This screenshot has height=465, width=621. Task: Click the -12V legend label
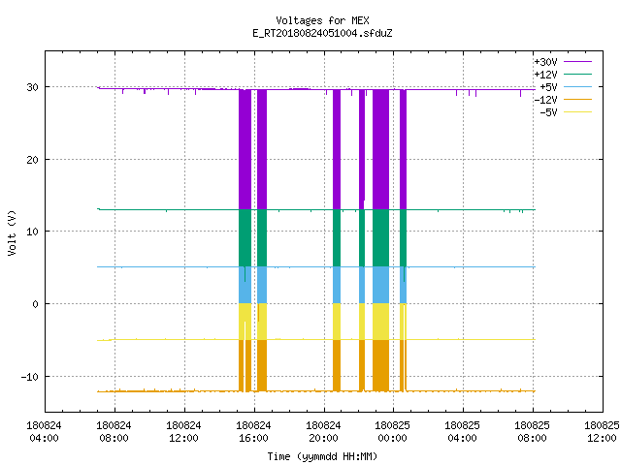point(545,100)
